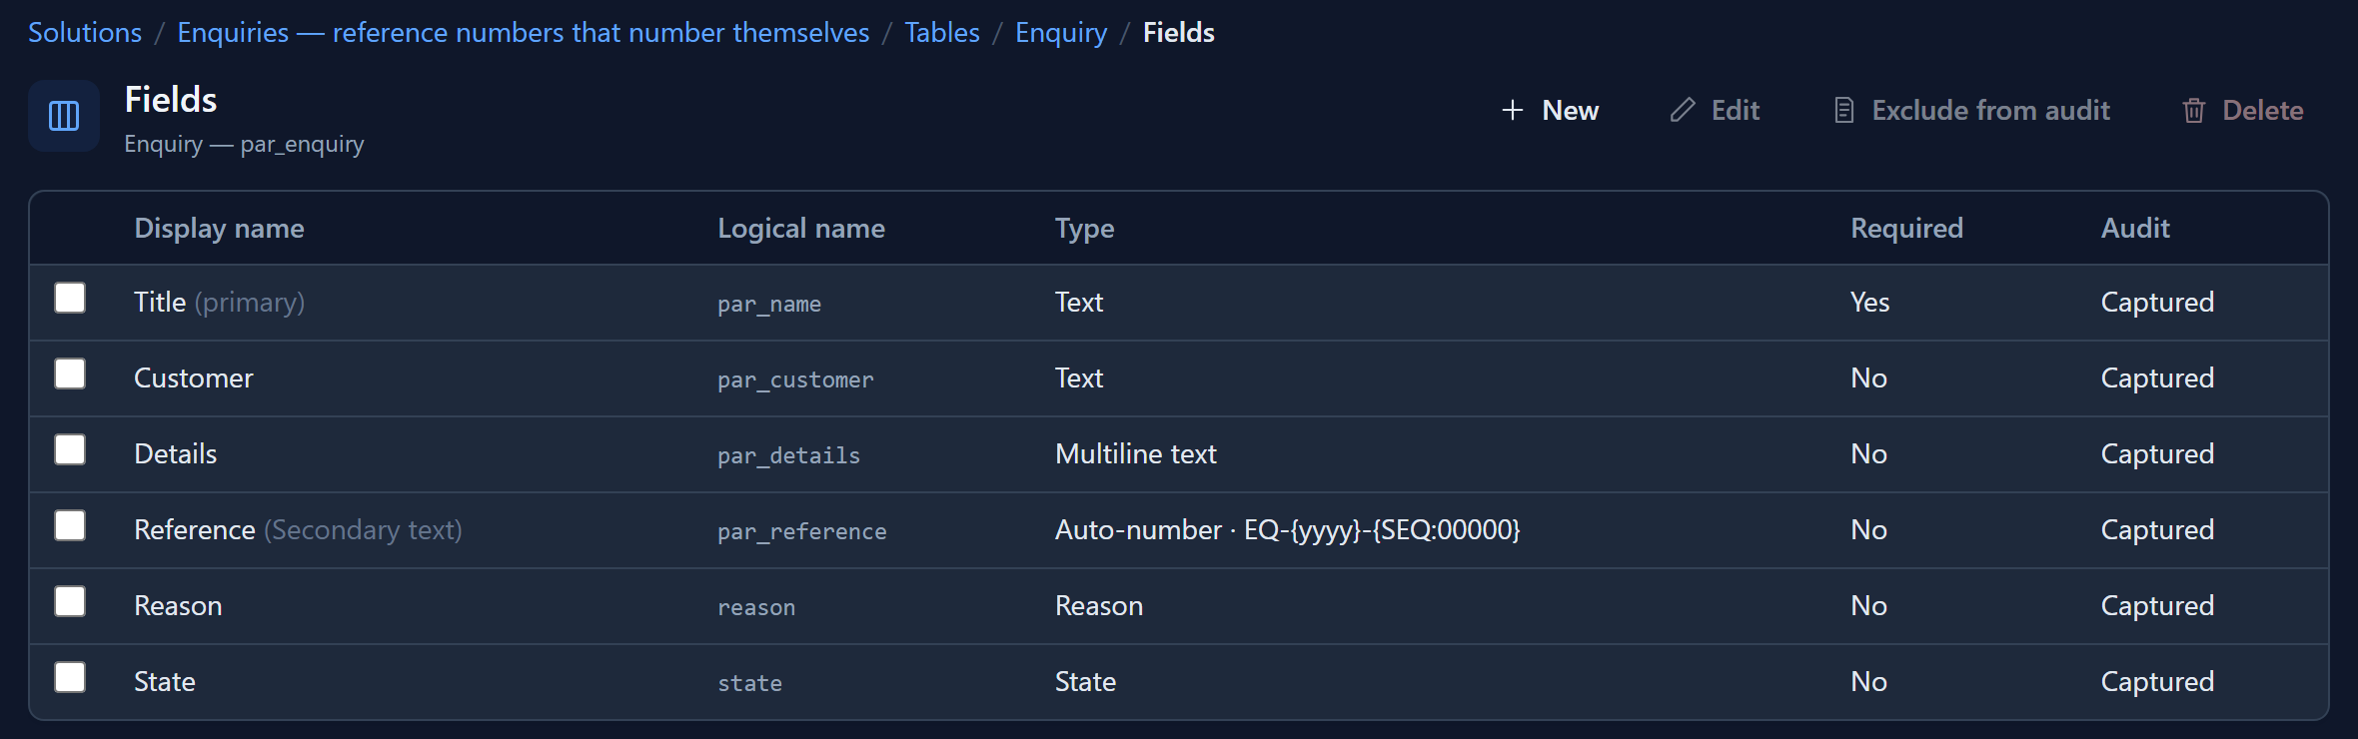Click the pencil icon beside Edit

pos(1683,110)
